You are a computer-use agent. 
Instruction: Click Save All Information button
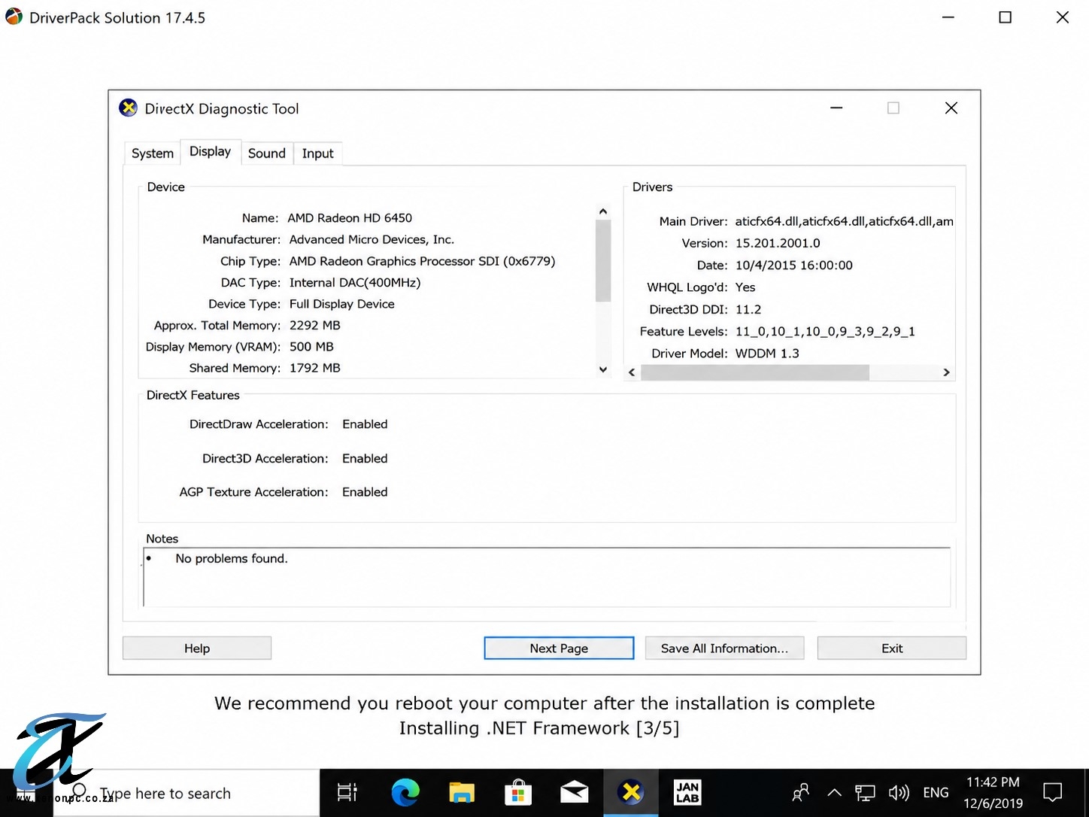pos(724,648)
